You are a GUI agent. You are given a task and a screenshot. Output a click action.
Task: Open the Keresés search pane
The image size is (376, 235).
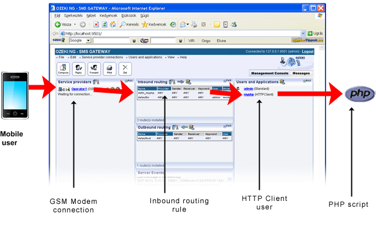tap(129, 25)
